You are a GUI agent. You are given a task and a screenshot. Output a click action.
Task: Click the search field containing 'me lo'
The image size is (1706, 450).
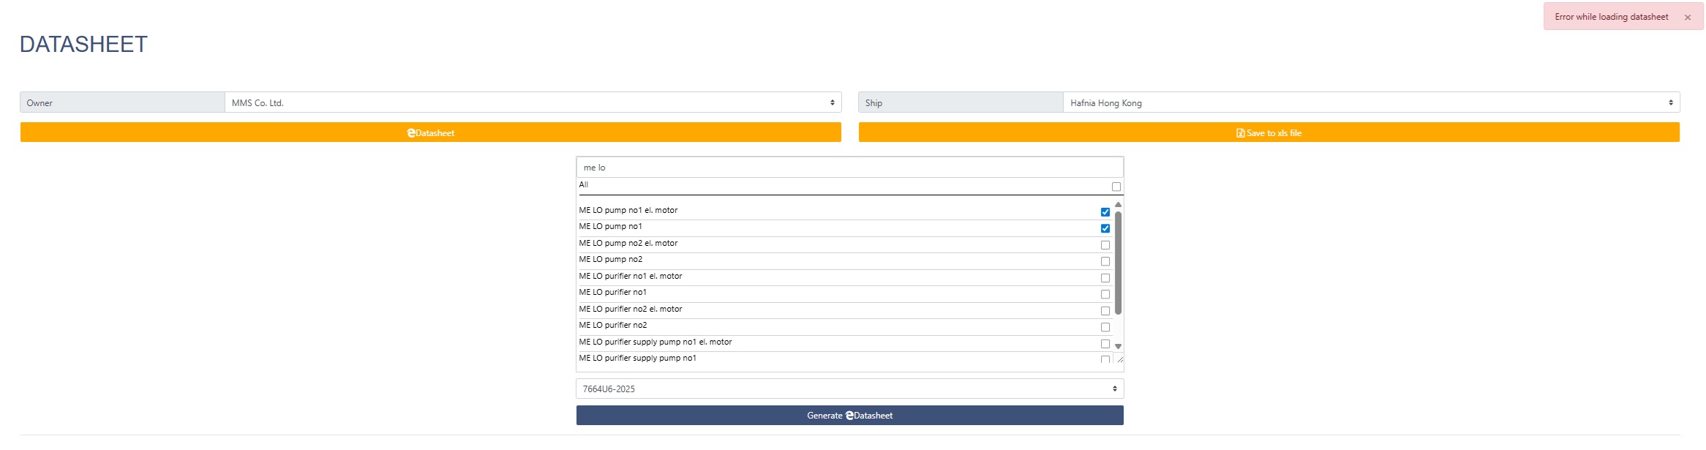[849, 168]
